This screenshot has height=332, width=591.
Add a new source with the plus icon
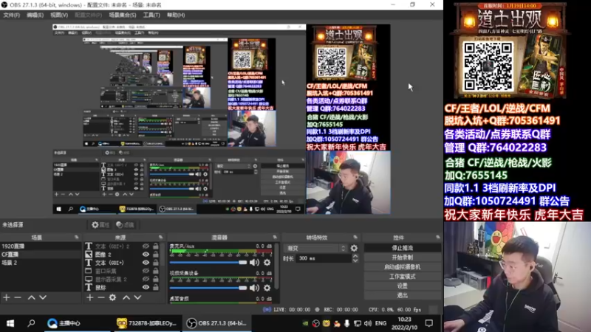89,297
